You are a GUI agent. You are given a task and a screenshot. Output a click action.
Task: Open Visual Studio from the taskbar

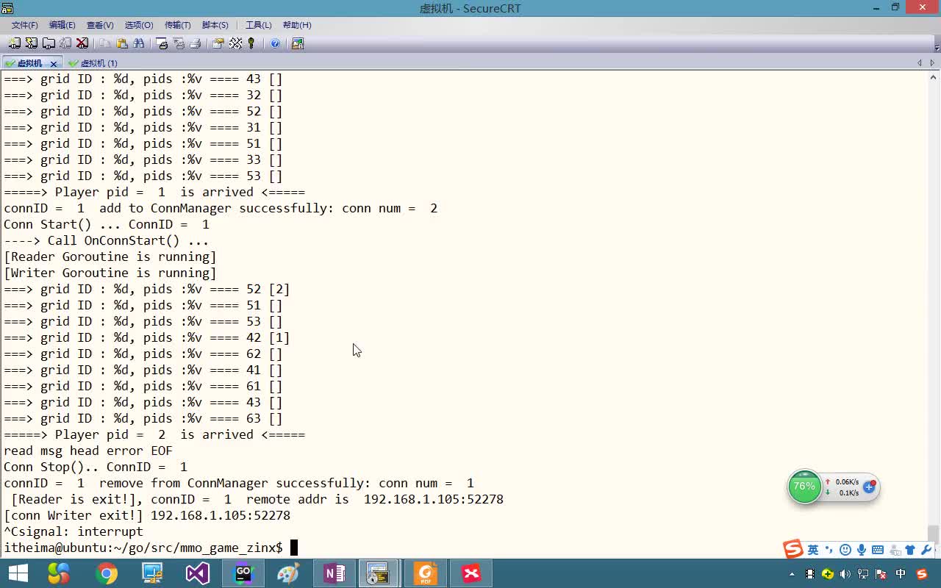pyautogui.click(x=198, y=573)
